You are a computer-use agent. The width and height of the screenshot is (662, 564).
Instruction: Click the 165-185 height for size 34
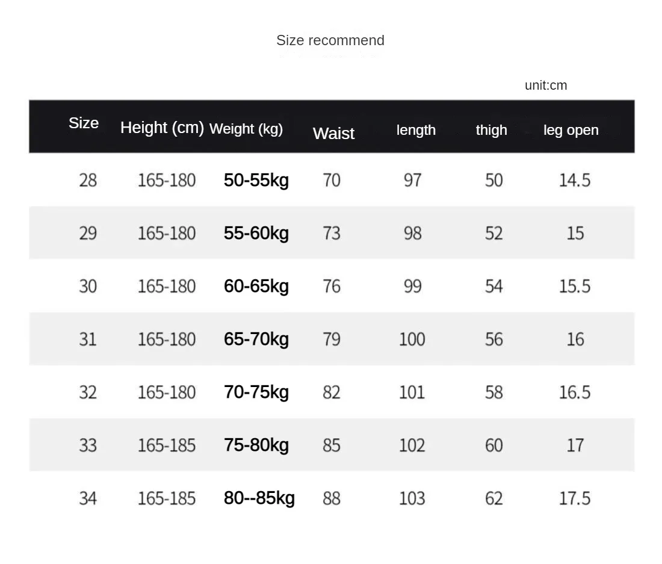(x=167, y=498)
